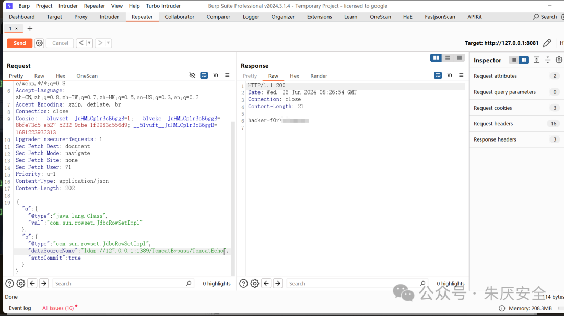Switch to the Logger tab
Screen dimensions: 564x316
click(x=251, y=17)
